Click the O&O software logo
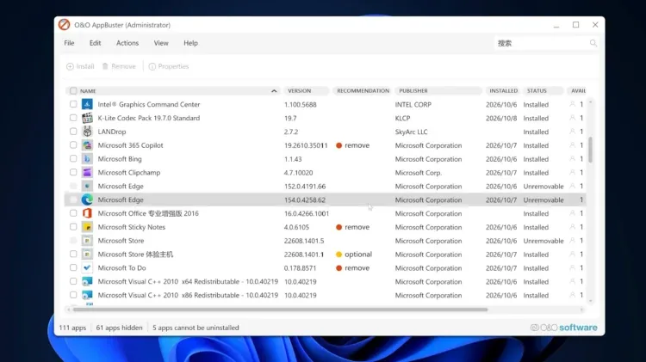The height and width of the screenshot is (362, 646). click(x=563, y=328)
